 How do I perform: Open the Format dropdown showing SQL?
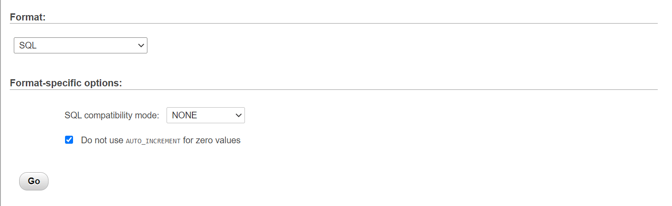[80, 45]
